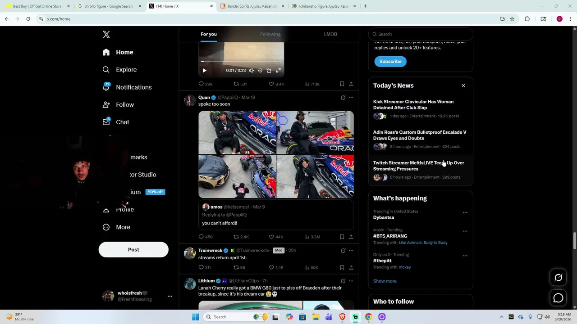Open Home from the left navigation
Viewport: 577px width, 324px height.
tap(118, 52)
